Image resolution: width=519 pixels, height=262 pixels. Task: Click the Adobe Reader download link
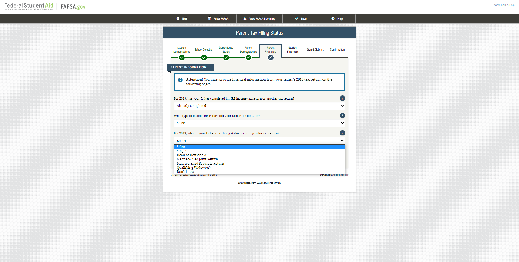340,175
